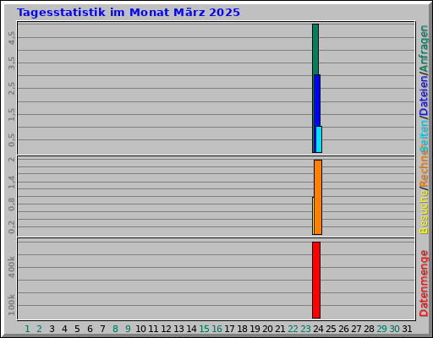This screenshot has height=338, width=433.
Task: Click the '0,5' y-axis value
Action: pyautogui.click(x=12, y=140)
